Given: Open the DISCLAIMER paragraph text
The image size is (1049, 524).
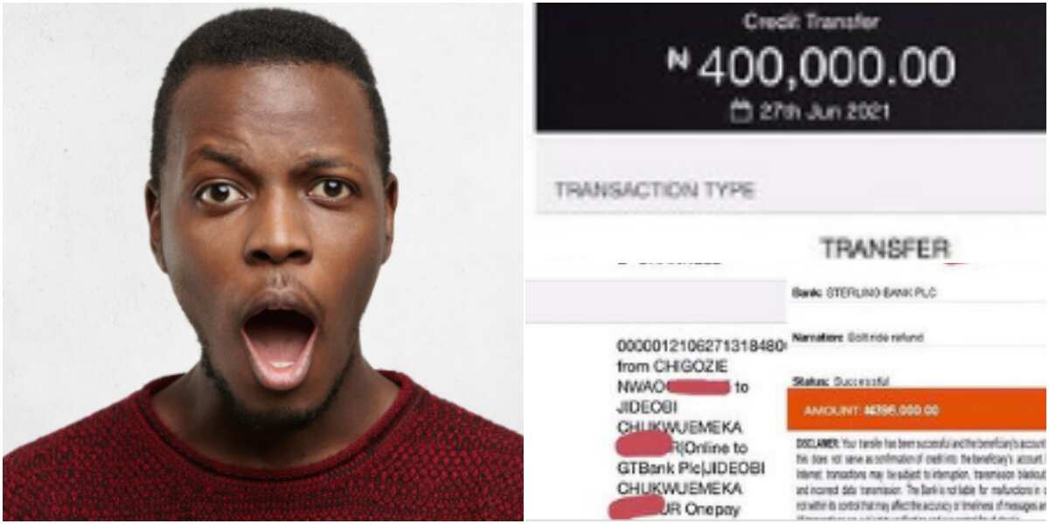Looking at the screenshot, I should tap(920, 478).
